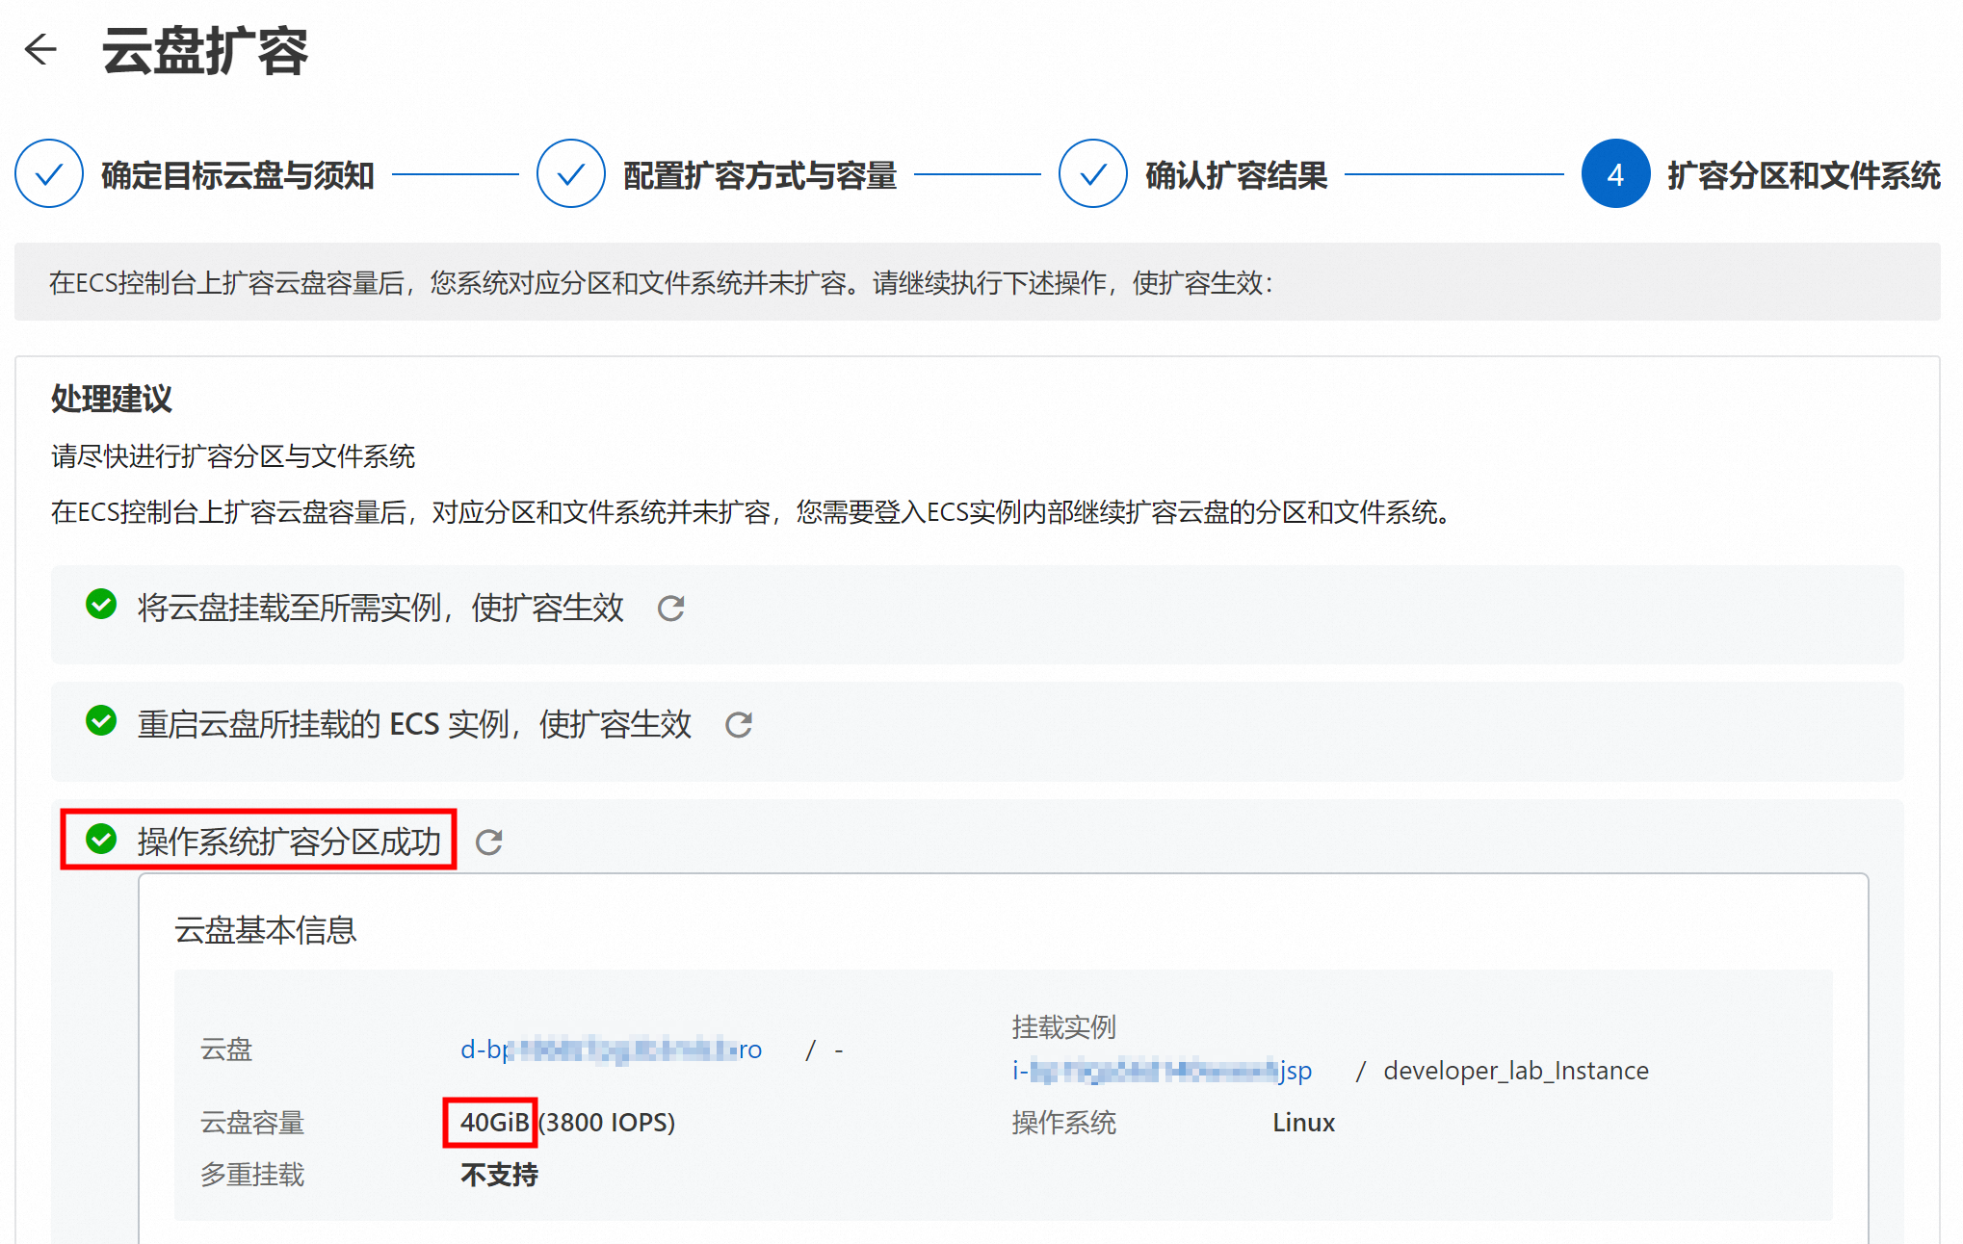Expand the 重启云盘所挂载的 ECS 实例 row

coord(414,725)
